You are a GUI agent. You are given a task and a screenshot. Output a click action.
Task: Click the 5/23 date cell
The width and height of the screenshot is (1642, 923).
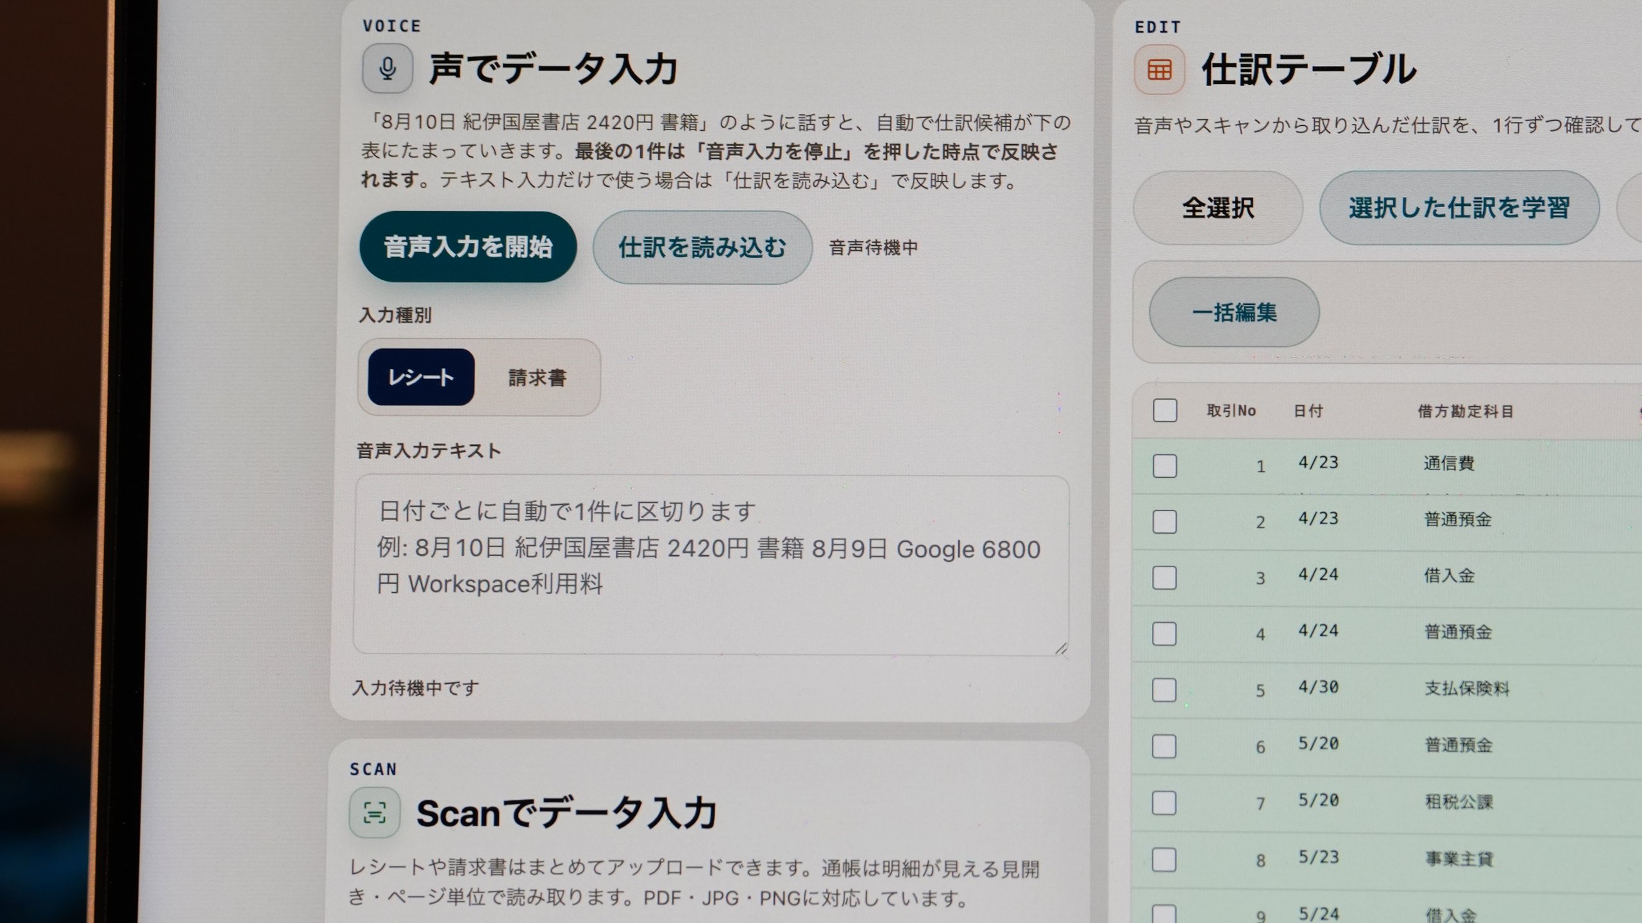(1319, 857)
